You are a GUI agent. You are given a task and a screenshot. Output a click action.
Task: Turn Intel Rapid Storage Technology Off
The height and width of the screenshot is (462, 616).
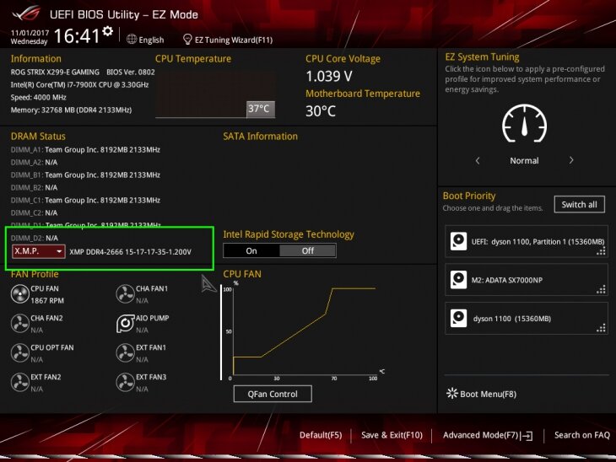click(308, 251)
